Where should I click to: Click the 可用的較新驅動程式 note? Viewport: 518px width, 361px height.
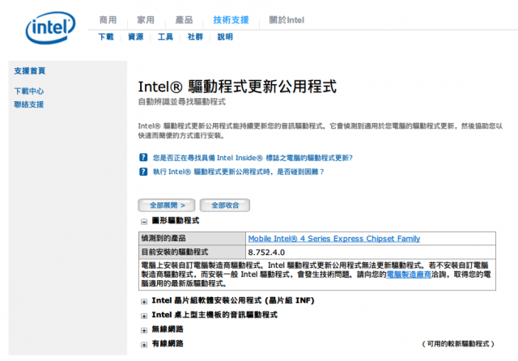click(x=458, y=344)
